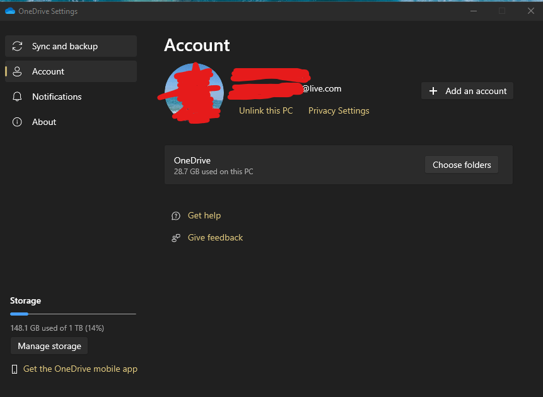Click the Choose folders button
This screenshot has width=543, height=397.
point(462,165)
